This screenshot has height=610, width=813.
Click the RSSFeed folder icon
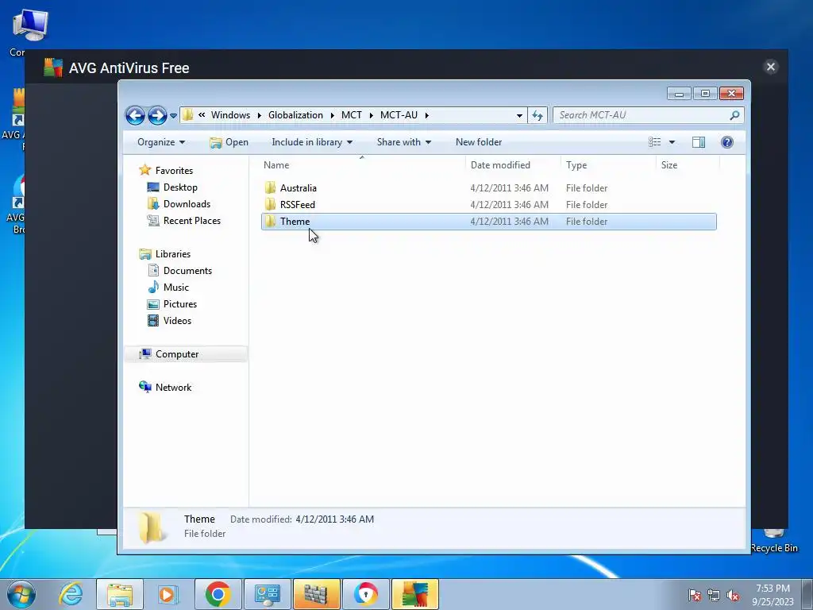[x=270, y=204]
